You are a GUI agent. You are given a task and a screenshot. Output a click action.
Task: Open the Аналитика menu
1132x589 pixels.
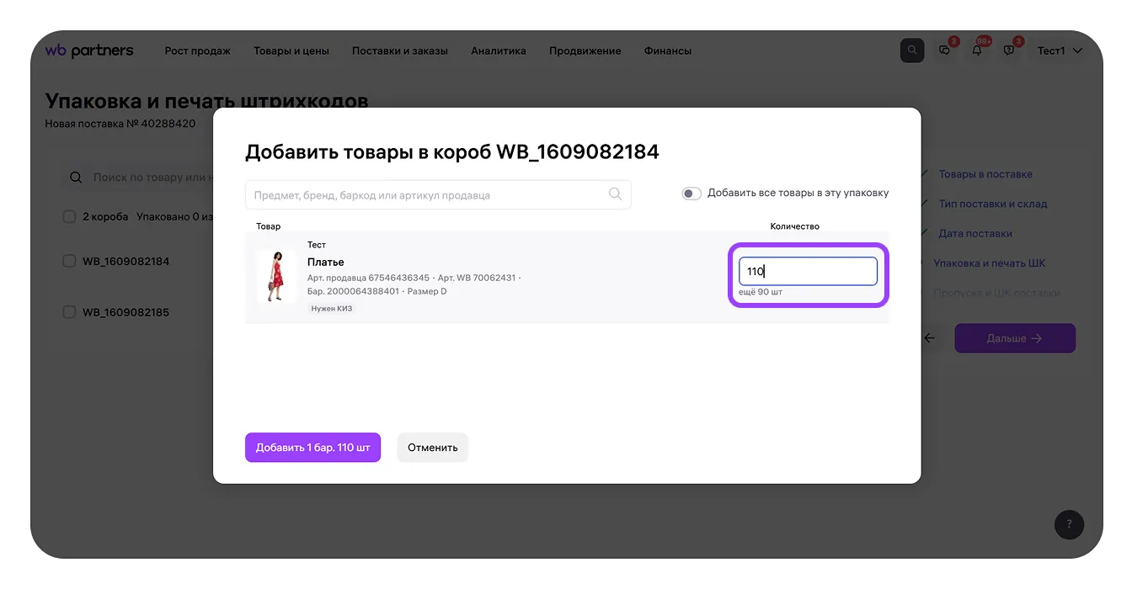pyautogui.click(x=499, y=50)
